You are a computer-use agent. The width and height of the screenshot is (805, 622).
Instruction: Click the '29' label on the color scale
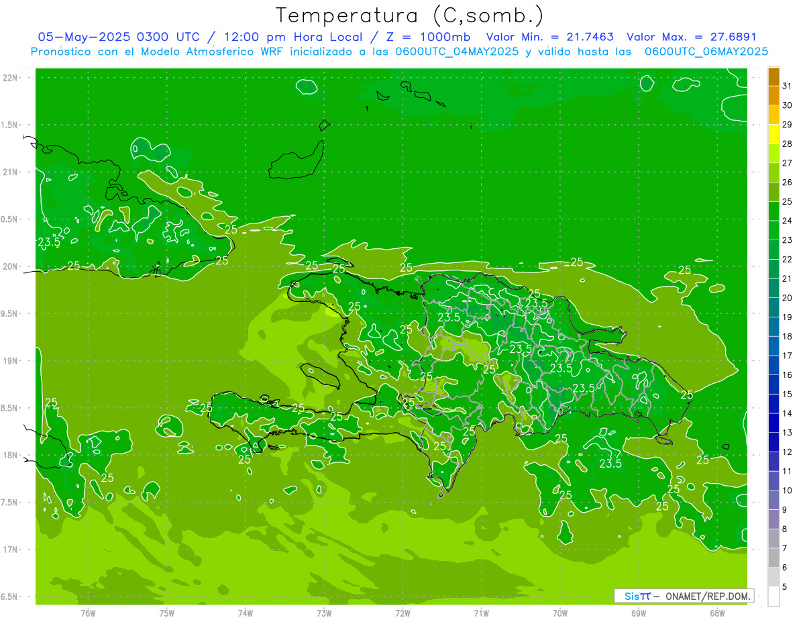(x=787, y=124)
